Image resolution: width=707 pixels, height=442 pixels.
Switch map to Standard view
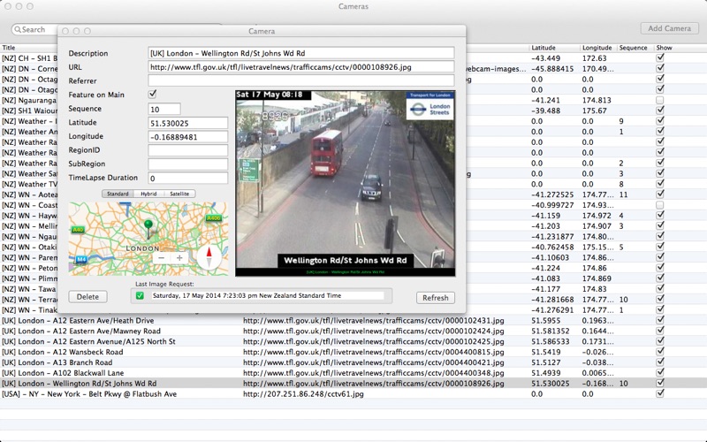pos(118,194)
